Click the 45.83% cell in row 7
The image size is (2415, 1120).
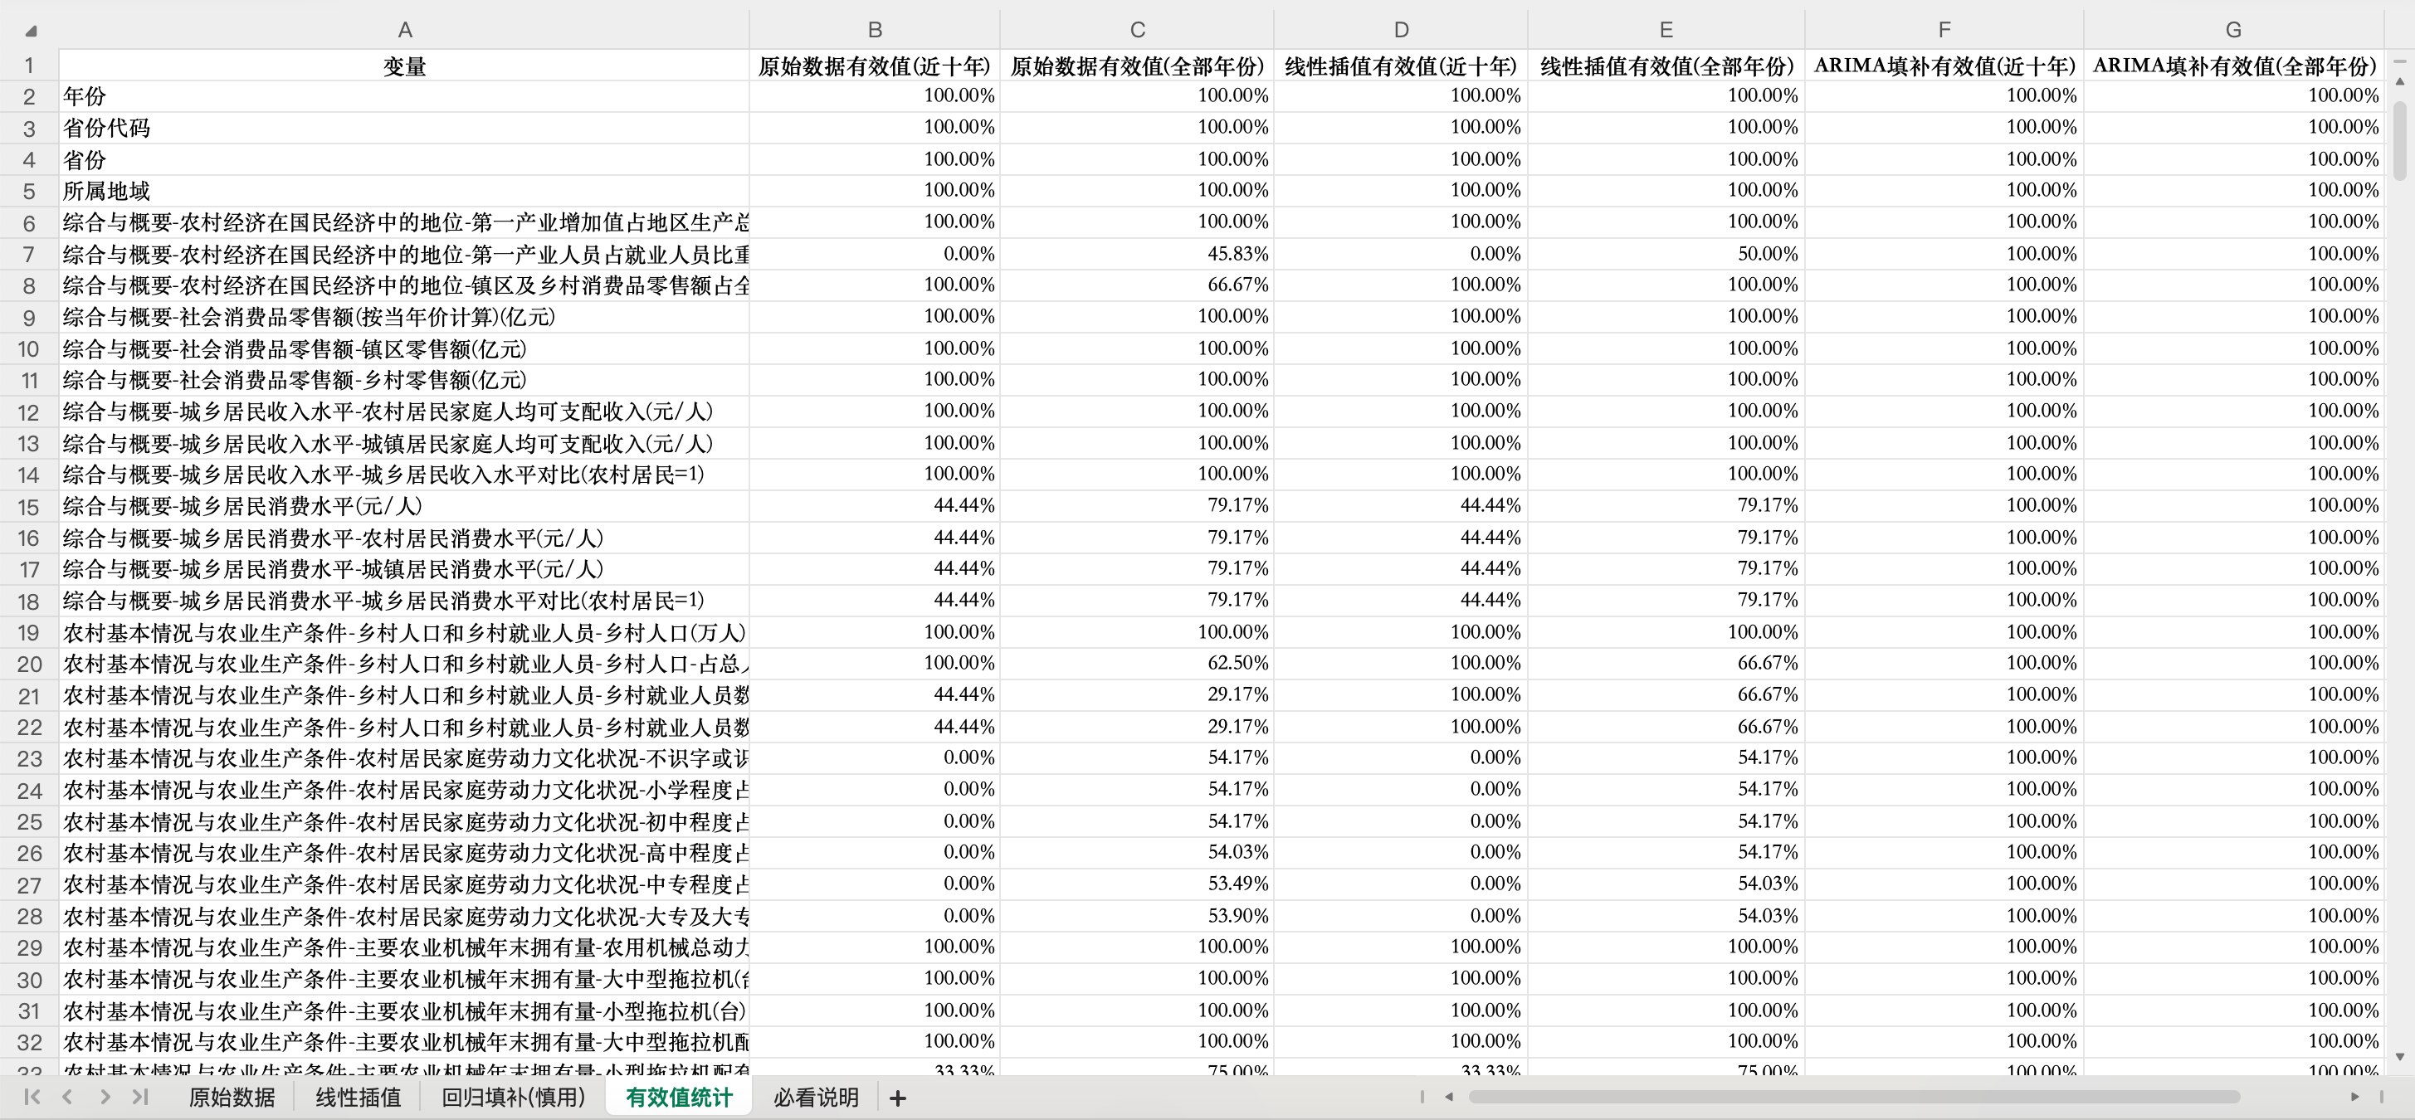tap(1137, 254)
